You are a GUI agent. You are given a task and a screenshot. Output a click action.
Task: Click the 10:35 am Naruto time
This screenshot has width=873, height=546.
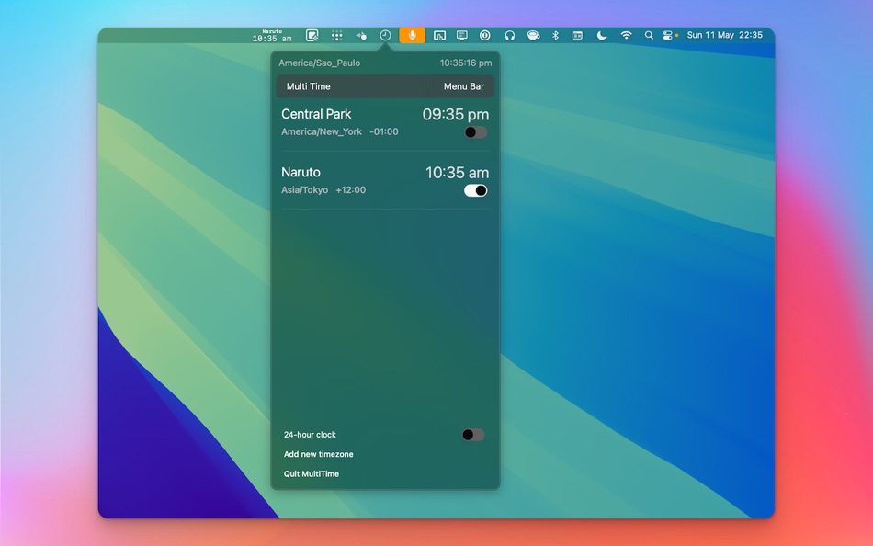pos(457,173)
